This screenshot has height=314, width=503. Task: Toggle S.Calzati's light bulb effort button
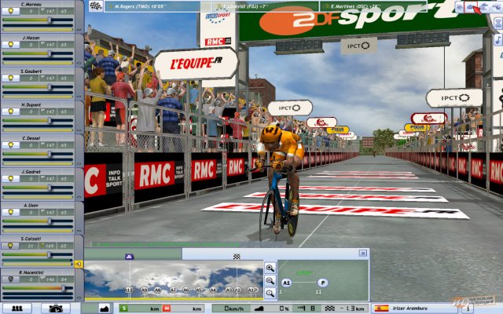click(x=10, y=246)
